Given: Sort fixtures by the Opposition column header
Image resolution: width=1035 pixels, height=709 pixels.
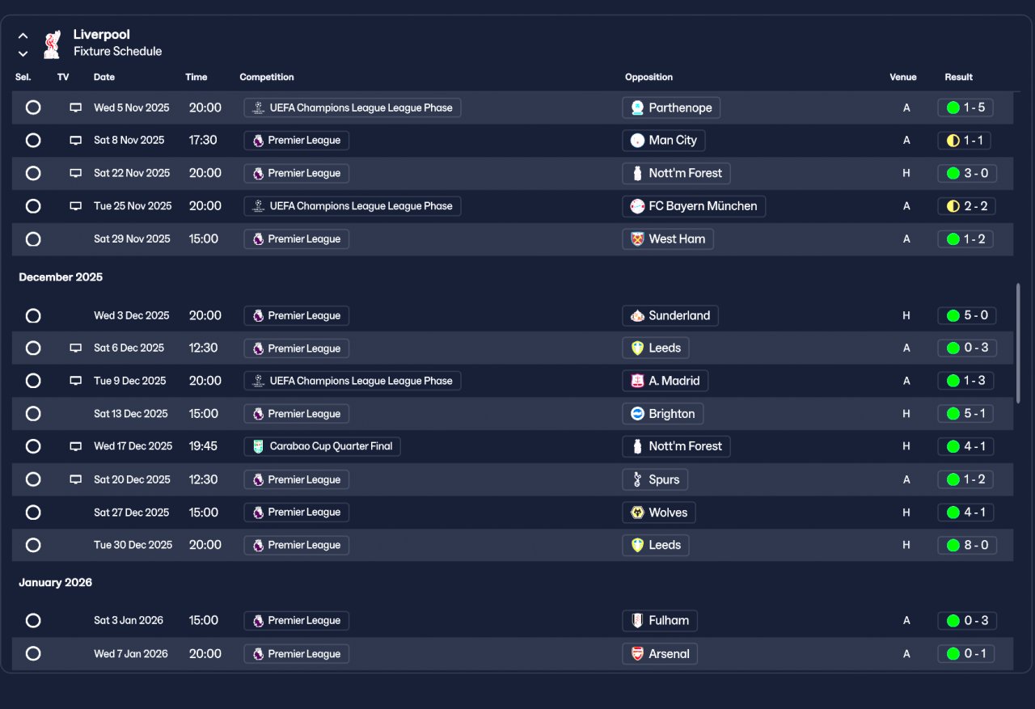Looking at the screenshot, I should pos(649,78).
